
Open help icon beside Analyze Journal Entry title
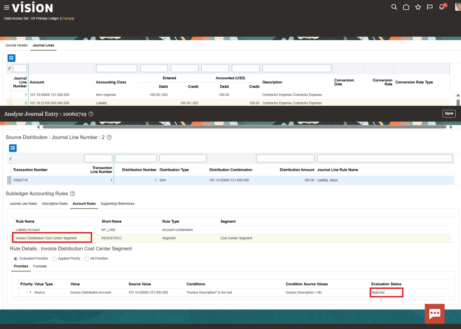tap(91, 114)
